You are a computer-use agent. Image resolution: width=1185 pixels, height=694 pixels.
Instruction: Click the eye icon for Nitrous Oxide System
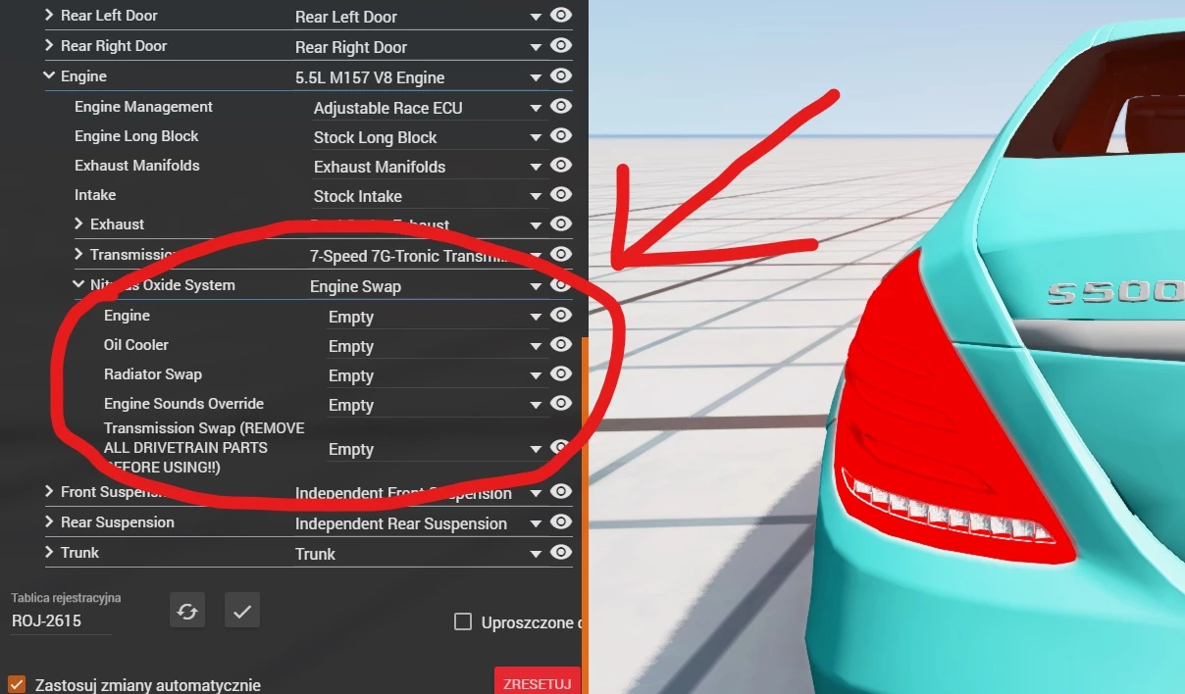[560, 284]
